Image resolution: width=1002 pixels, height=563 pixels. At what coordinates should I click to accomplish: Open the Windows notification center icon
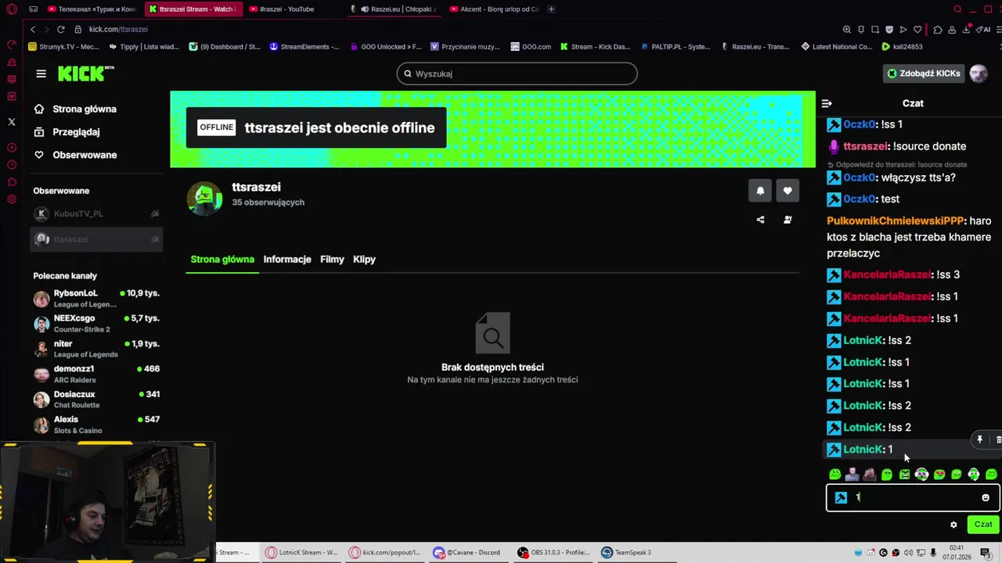tap(986, 553)
